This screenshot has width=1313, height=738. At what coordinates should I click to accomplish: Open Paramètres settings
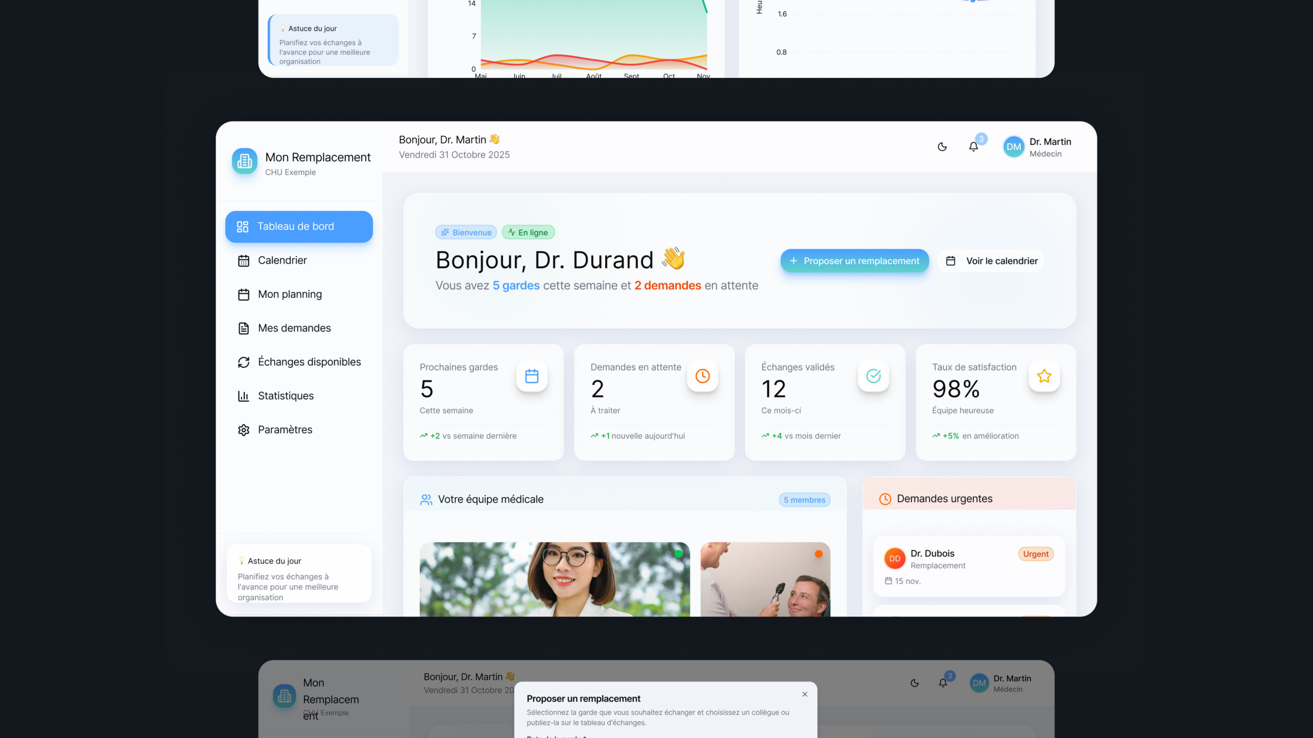click(x=285, y=429)
